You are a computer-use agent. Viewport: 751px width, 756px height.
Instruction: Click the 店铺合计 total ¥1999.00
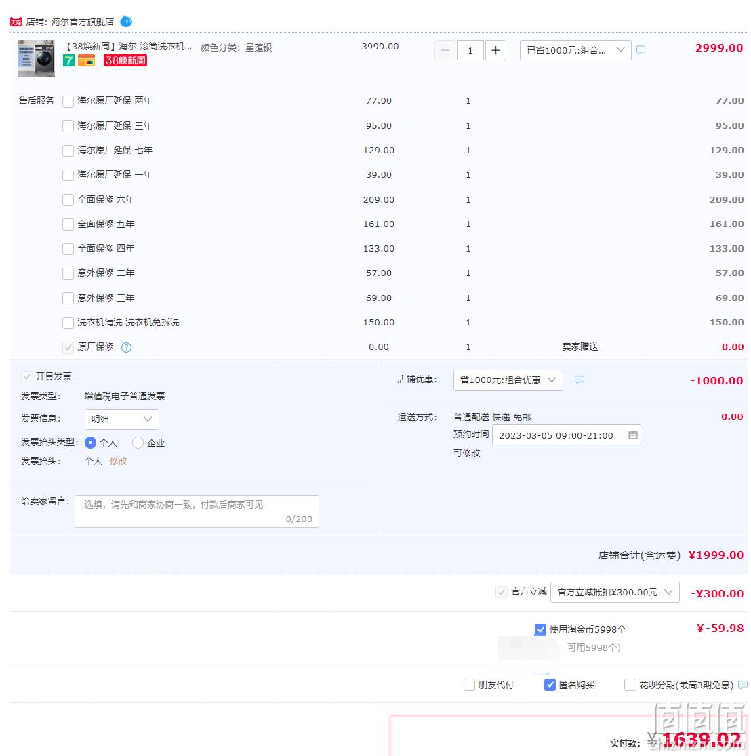pyautogui.click(x=716, y=555)
